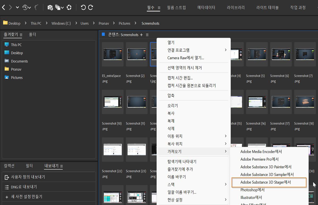Click Pictures breadcrumb in path bar
Screen dimensions: 318x205
point(125,23)
